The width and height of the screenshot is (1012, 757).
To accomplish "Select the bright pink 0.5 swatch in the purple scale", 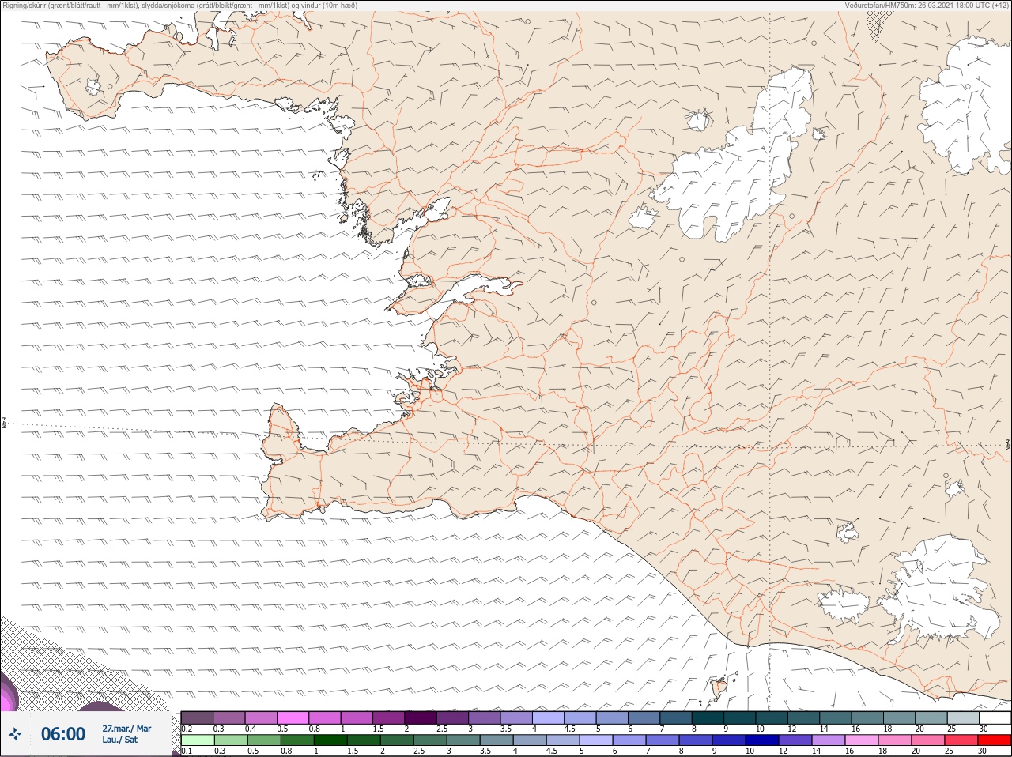I will coord(293,717).
